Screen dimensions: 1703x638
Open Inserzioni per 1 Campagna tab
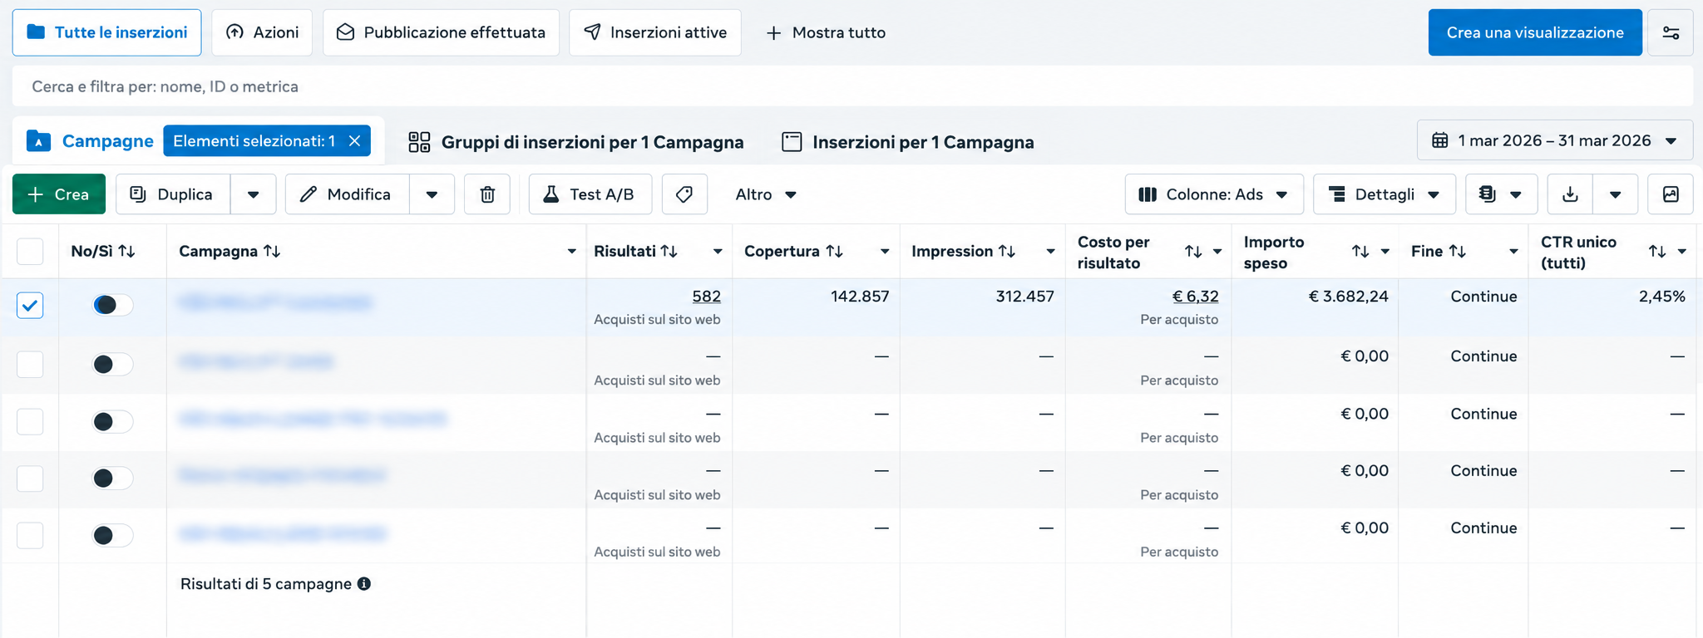pos(908,142)
